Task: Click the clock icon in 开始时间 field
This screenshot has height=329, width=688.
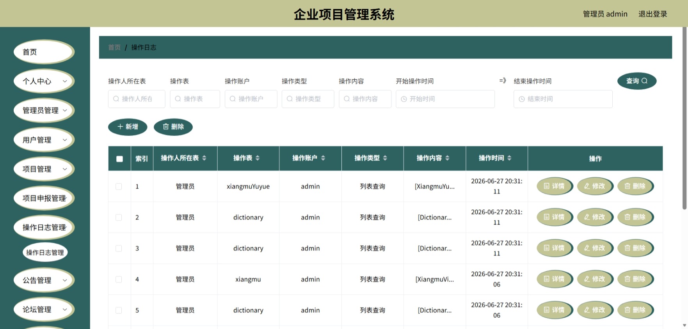Action: point(404,99)
